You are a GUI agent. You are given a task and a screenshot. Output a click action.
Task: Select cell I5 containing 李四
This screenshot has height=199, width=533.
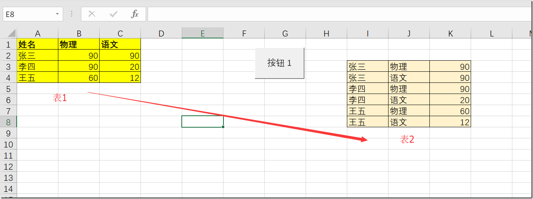[x=368, y=88]
